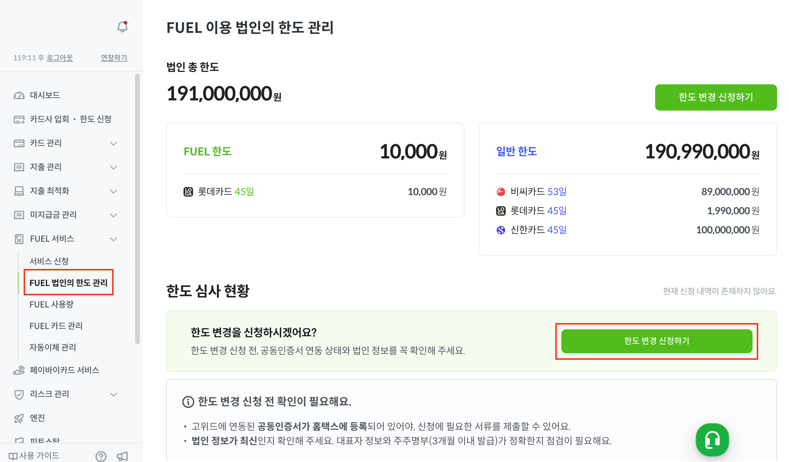Expand the 미지급금 관리 chevron
789x462 pixels.
tap(114, 215)
